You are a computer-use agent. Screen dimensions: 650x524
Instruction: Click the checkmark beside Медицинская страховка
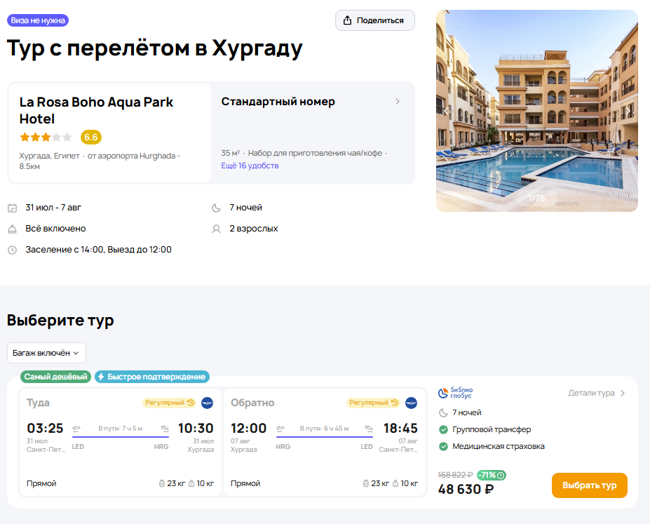tap(443, 446)
